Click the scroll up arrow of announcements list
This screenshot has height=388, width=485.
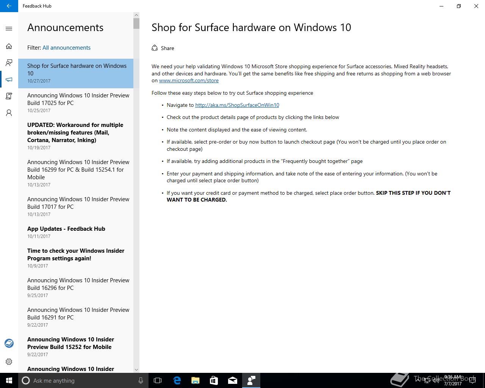click(136, 15)
